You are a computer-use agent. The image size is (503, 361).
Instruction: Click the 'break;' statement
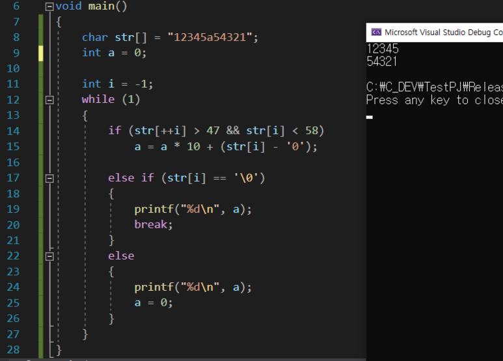pyautogui.click(x=154, y=225)
